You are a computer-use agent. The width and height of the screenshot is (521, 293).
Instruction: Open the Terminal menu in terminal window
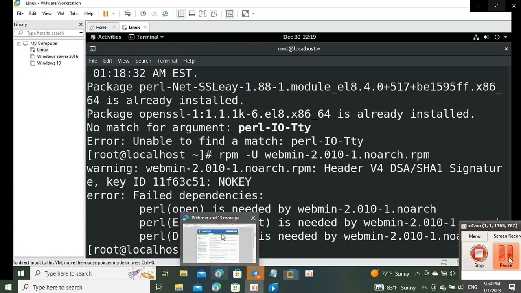click(167, 61)
